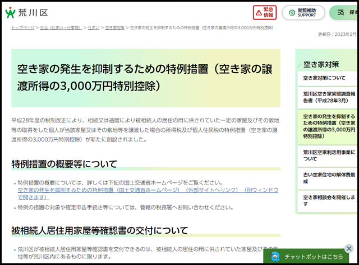359x265 pixels.
Task: Open 生活(住まい・仕事等) breadcrumb link
Action: (61, 27)
